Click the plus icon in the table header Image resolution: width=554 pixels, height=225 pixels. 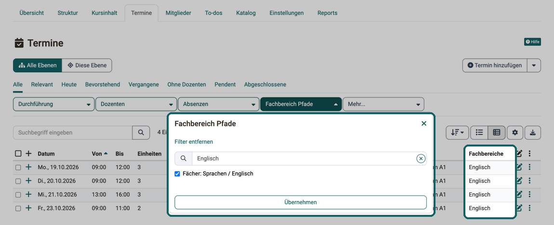click(28, 154)
